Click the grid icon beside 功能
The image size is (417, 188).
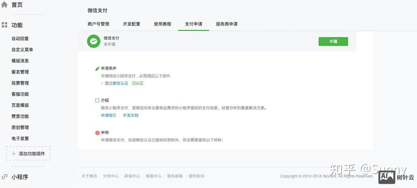[4, 25]
